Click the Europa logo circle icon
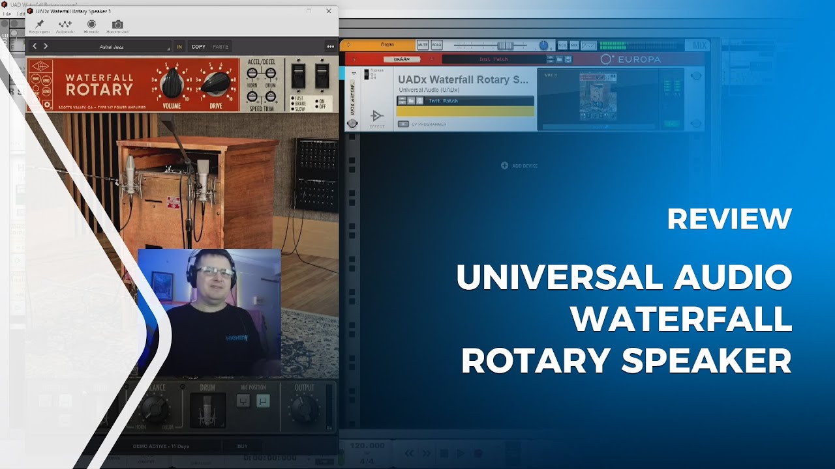 (607, 59)
